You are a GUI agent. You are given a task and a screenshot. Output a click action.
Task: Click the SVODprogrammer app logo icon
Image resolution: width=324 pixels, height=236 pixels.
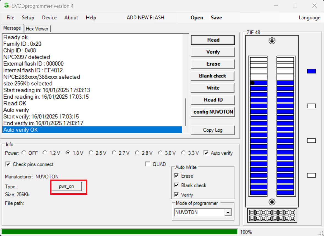tap(7, 6)
